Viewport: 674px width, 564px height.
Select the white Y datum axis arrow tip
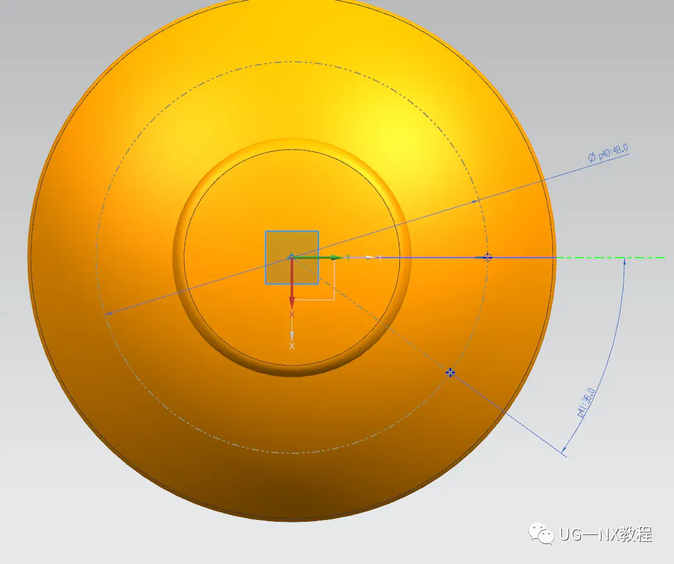pos(370,258)
